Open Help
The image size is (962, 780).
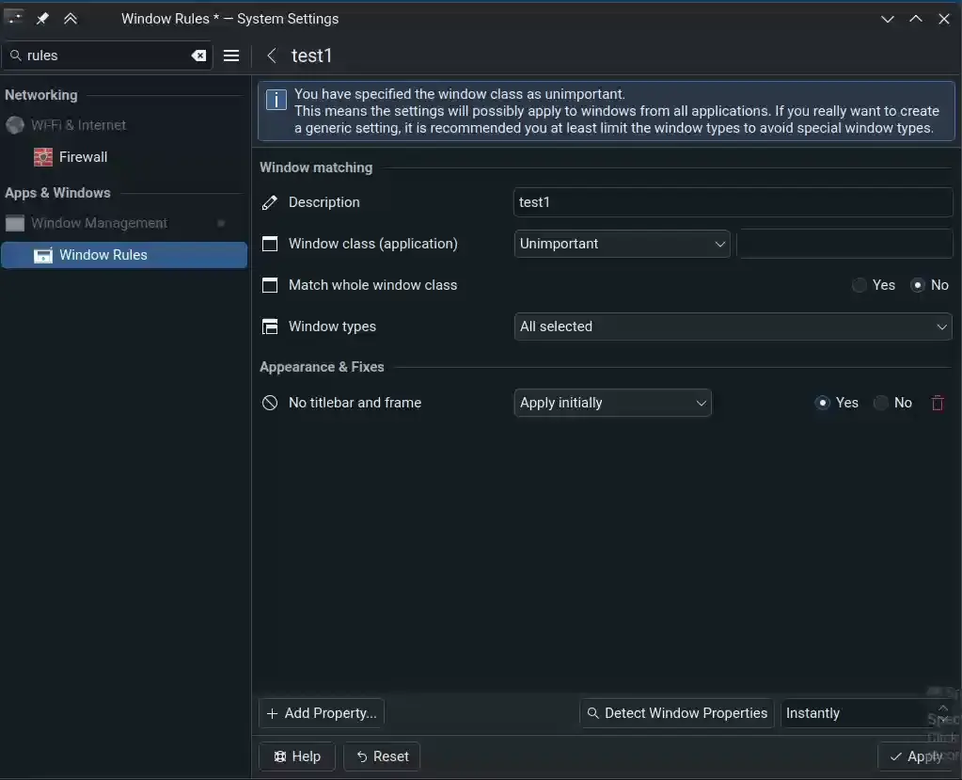297,756
